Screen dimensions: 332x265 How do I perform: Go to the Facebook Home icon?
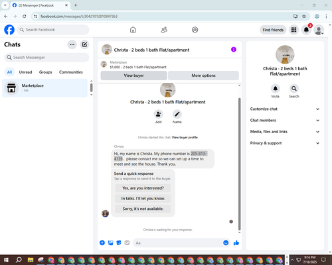coord(133,30)
